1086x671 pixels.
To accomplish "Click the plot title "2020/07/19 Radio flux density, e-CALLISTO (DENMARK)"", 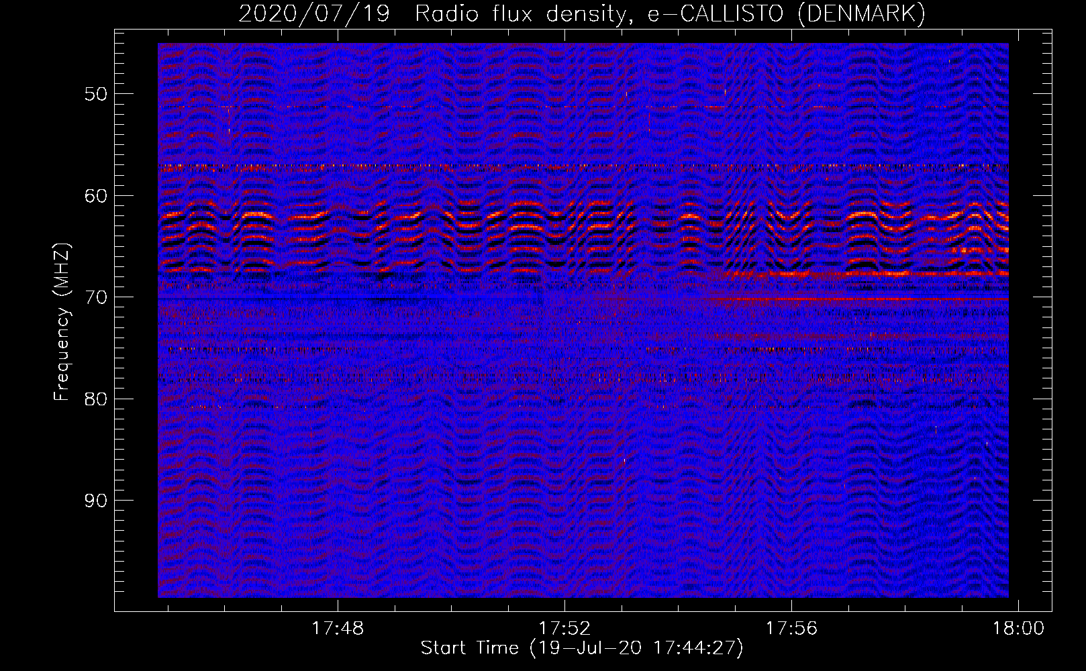I will coord(582,14).
